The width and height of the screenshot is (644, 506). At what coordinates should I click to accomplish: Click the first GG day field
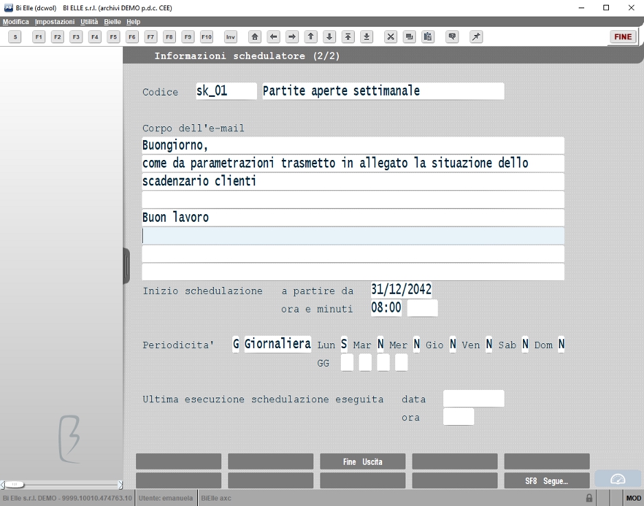(347, 363)
